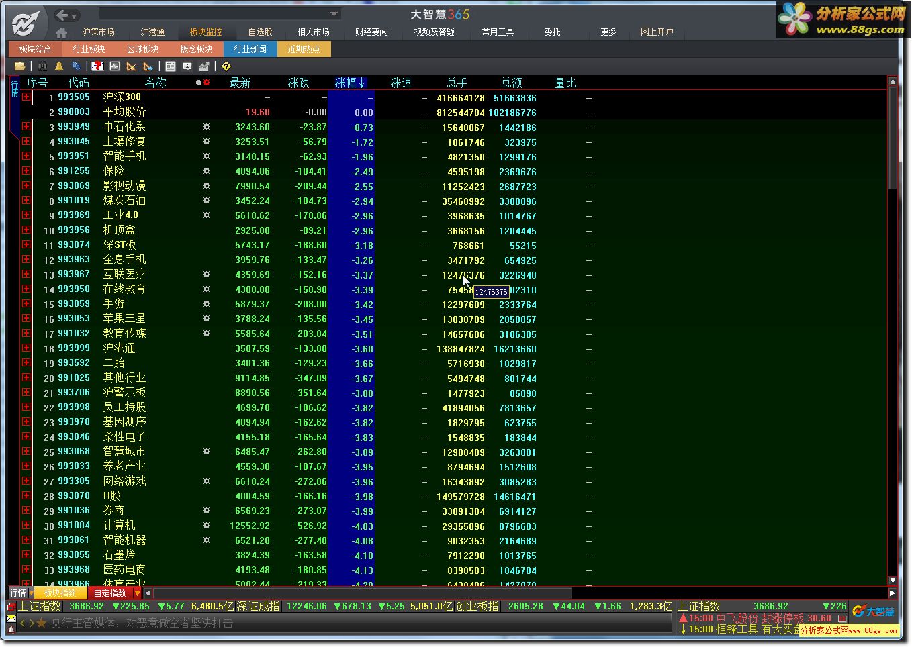Click the vertical scrollbar up arrow
Viewport: 912px width, 647px height.
click(893, 81)
